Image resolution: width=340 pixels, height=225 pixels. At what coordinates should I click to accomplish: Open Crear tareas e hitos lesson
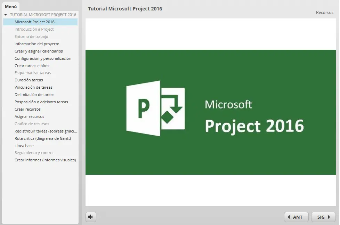pos(32,66)
